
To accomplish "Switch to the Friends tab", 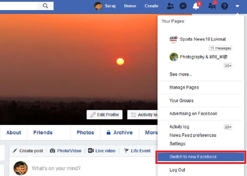I will 43,133.
